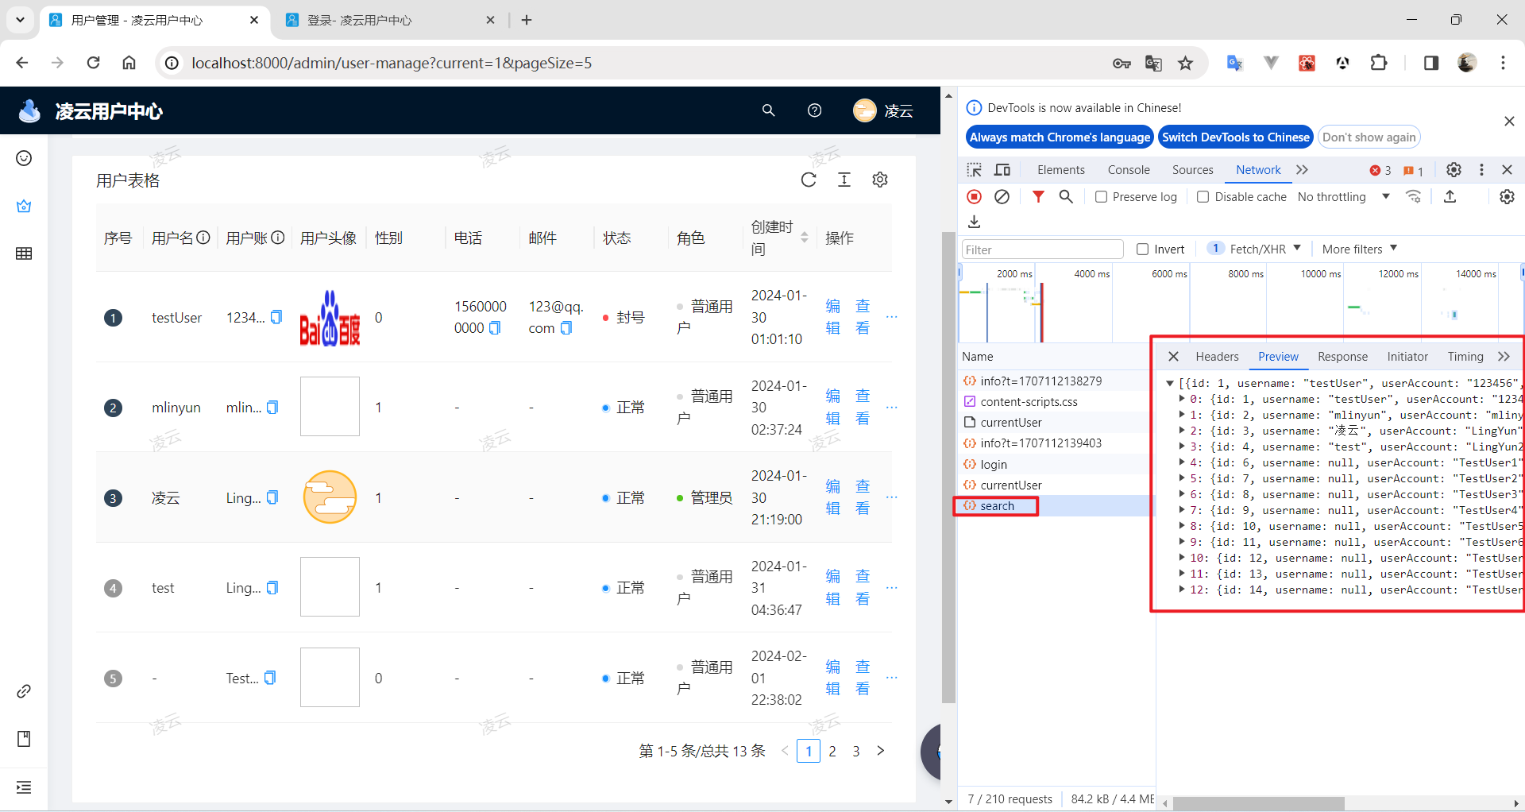Check the Disable cache option
Viewport: 1525px width, 812px height.
coord(1203,197)
